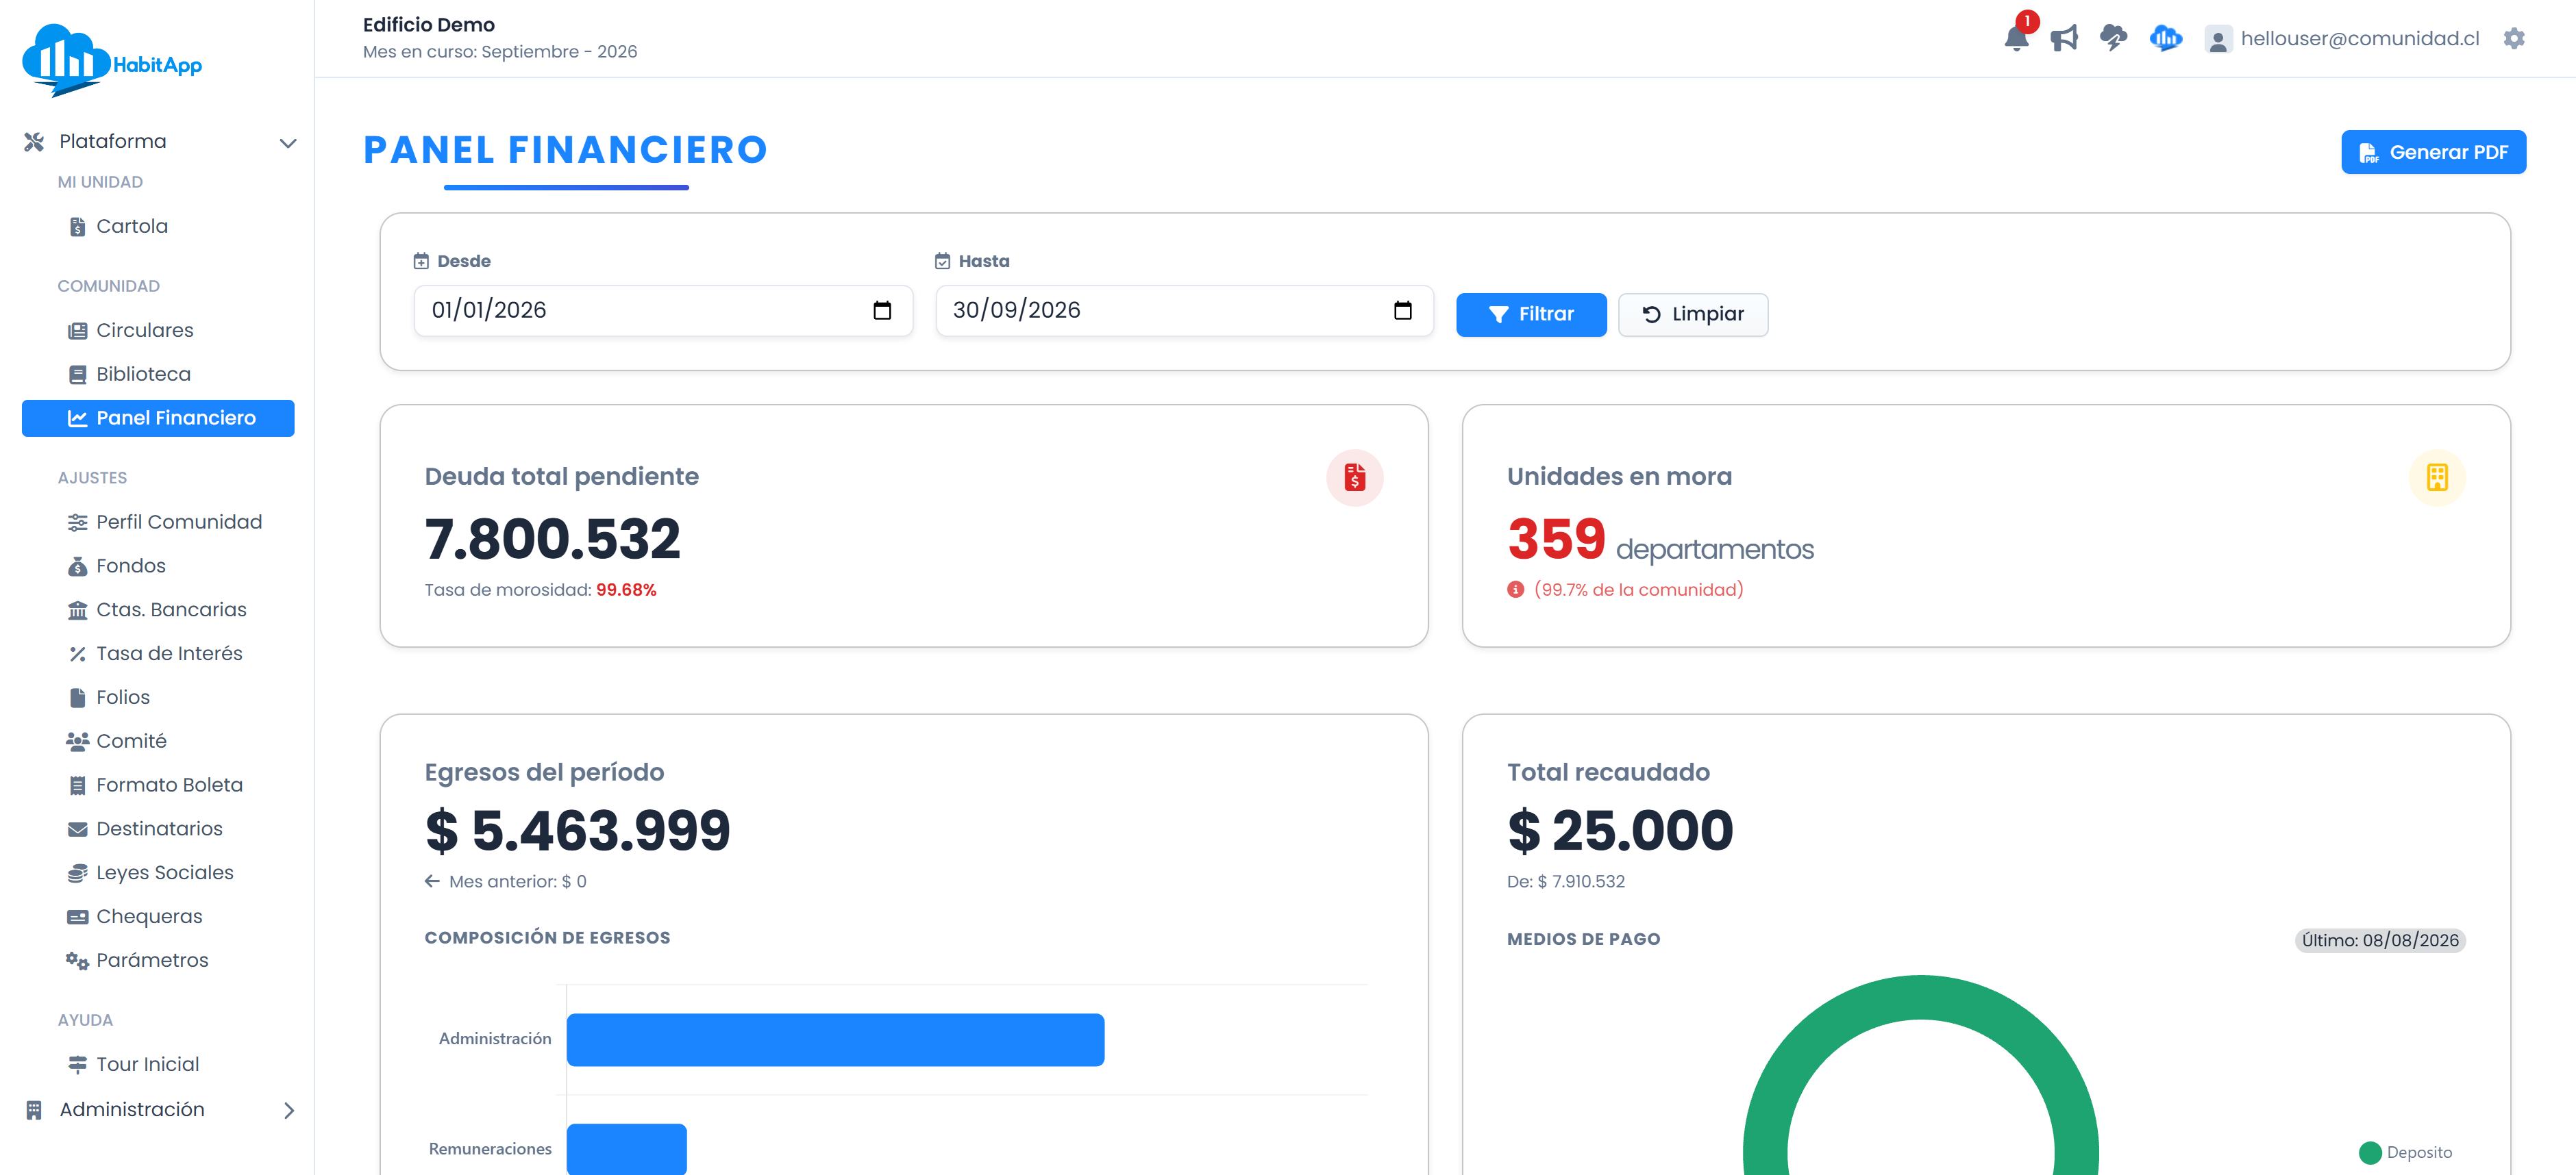Collapse the Plataforma section chevron
Image resolution: width=2576 pixels, height=1175 pixels.
(x=288, y=143)
